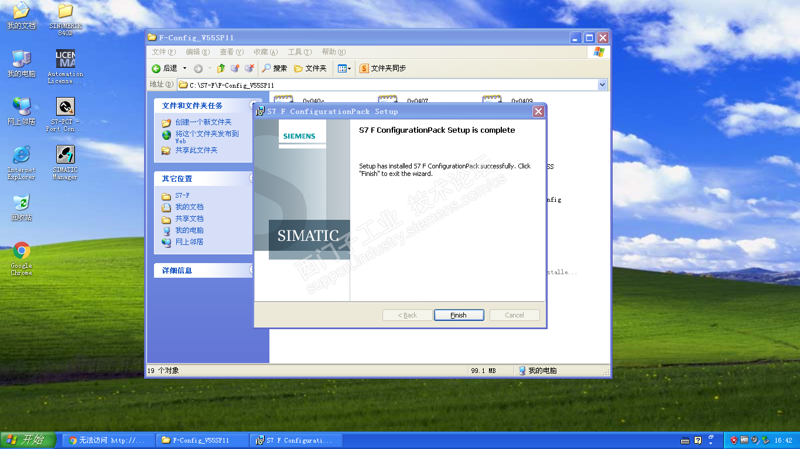800x449 pixels.
Task: Select the Internet Explorer desktop icon
Action: [21, 163]
